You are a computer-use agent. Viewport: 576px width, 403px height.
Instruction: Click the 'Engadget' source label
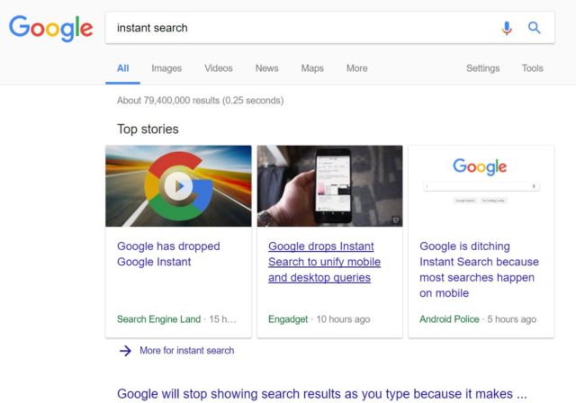pos(288,319)
